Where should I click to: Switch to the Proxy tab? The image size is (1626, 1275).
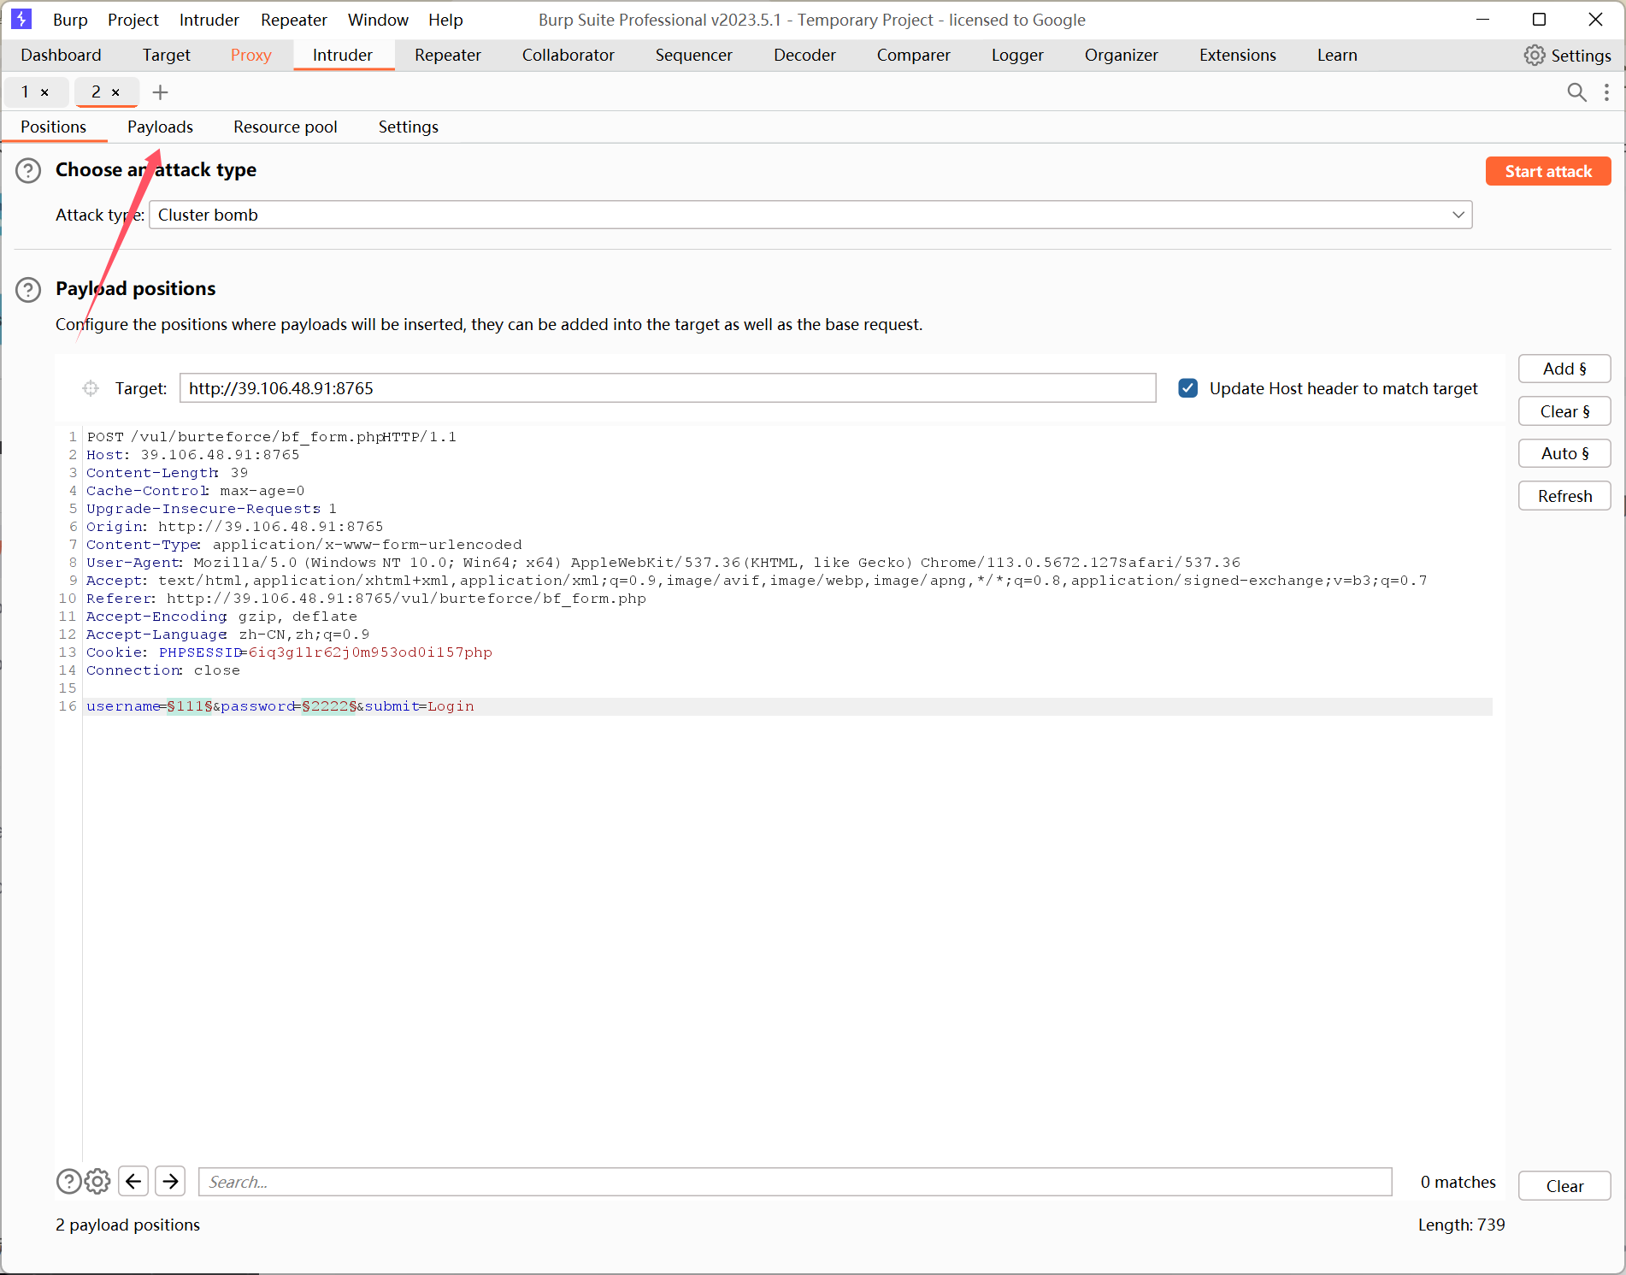pyautogui.click(x=251, y=56)
